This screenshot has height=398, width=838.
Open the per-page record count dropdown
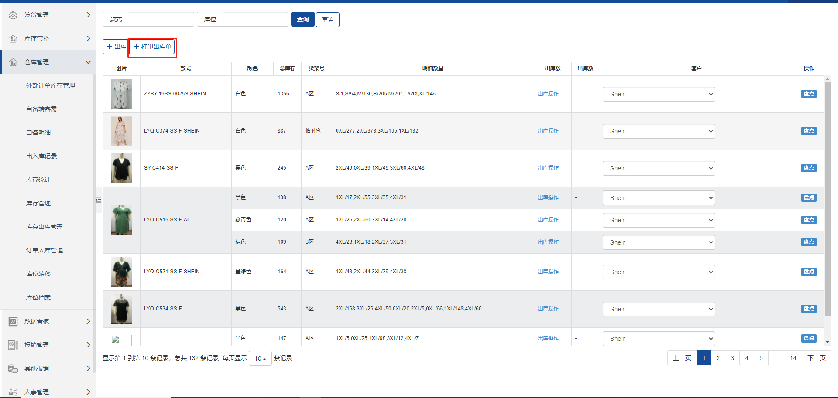[260, 358]
